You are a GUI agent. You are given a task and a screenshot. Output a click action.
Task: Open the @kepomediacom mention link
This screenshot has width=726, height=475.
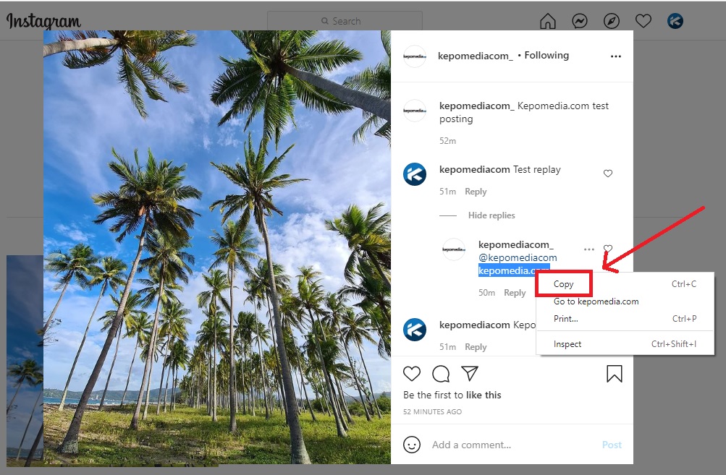(518, 257)
